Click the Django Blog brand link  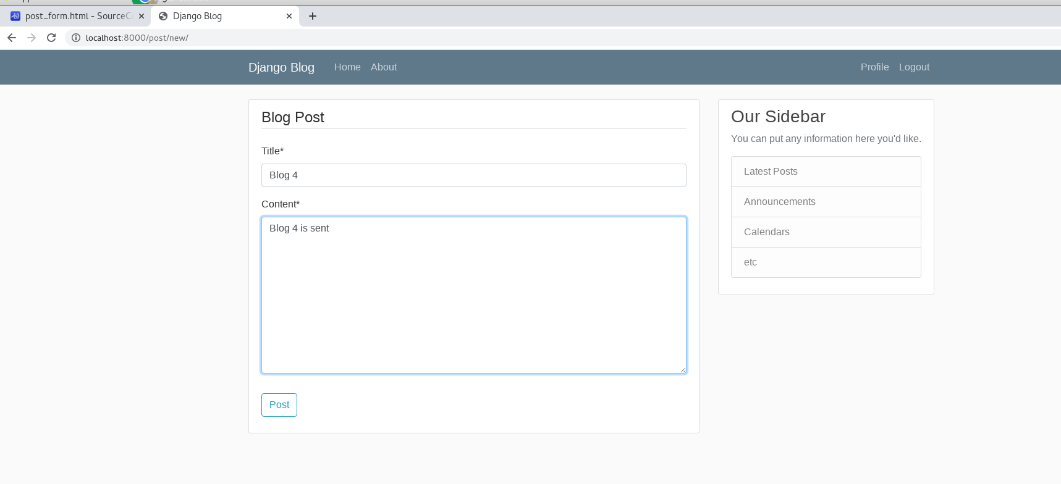(281, 67)
